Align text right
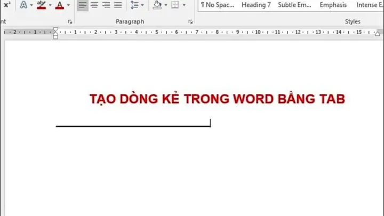This screenshot has height=216, width=384. pos(106,5)
